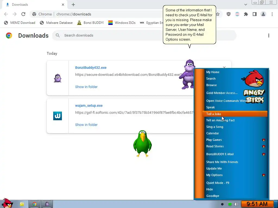The width and height of the screenshot is (278, 208).
Task: Open the yellow taskbar shortcut beside Start
Action: click(22, 204)
